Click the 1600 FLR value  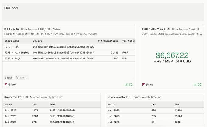(x=177, y=122)
